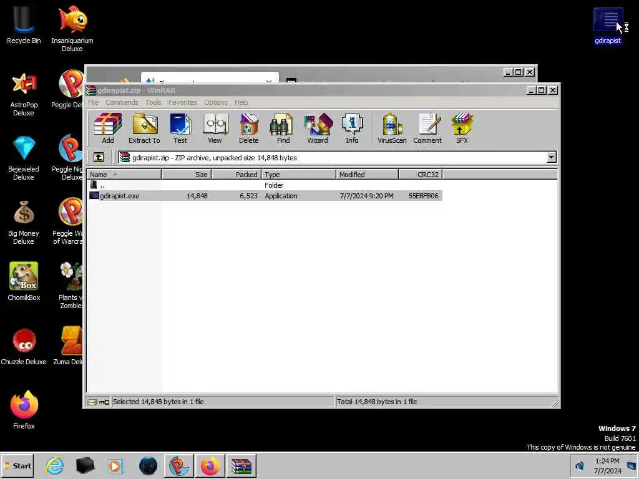The width and height of the screenshot is (639, 479).
Task: Maximize the gdirapist.zip WinRAR window
Action: [542, 90]
